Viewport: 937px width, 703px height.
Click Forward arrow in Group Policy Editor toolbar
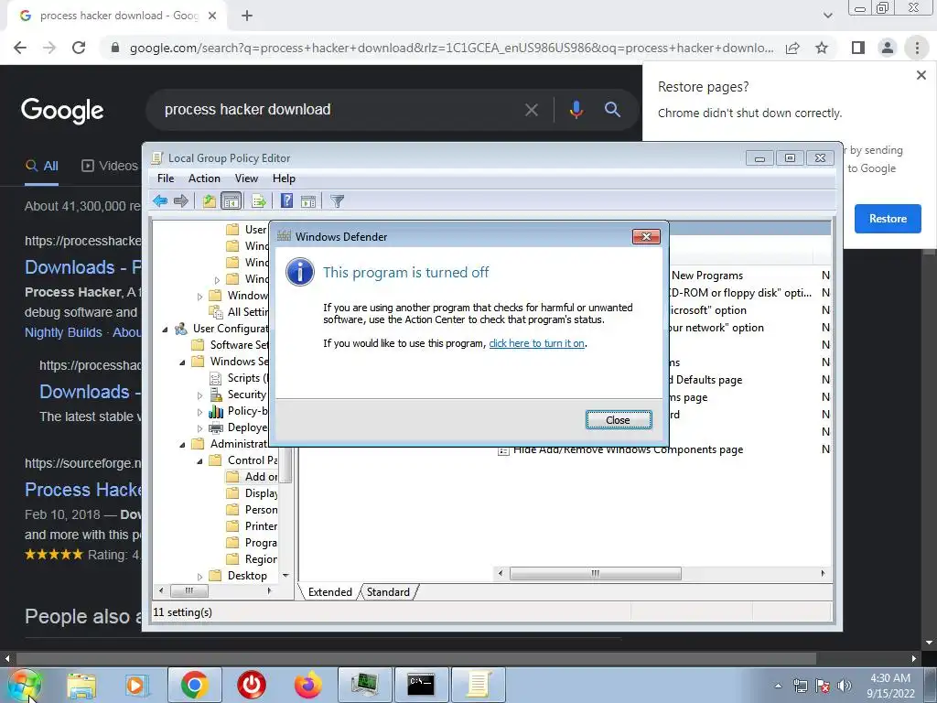tap(180, 200)
